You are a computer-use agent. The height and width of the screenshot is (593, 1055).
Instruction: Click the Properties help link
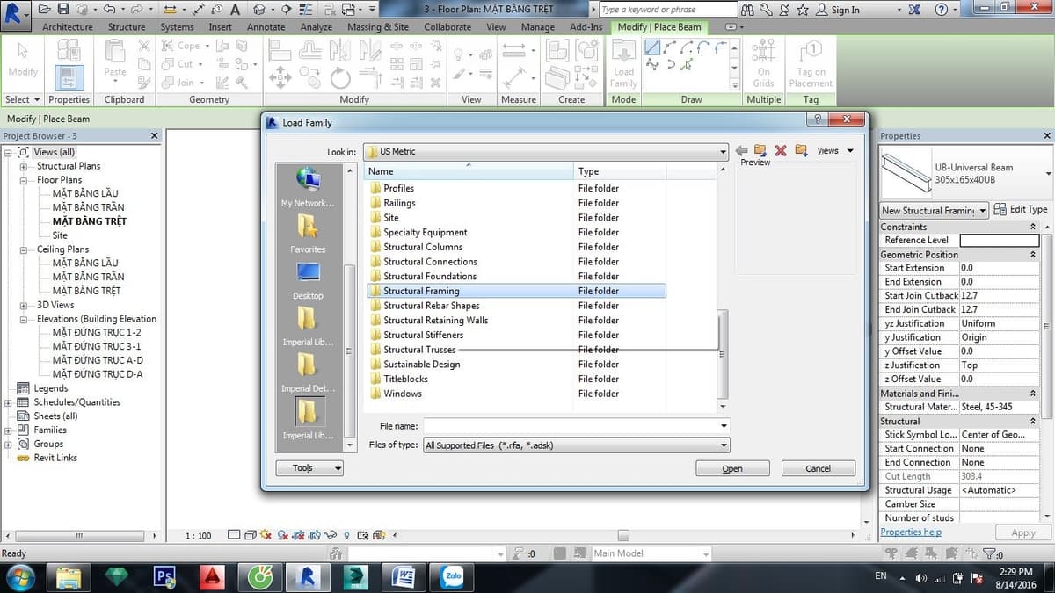point(911,532)
